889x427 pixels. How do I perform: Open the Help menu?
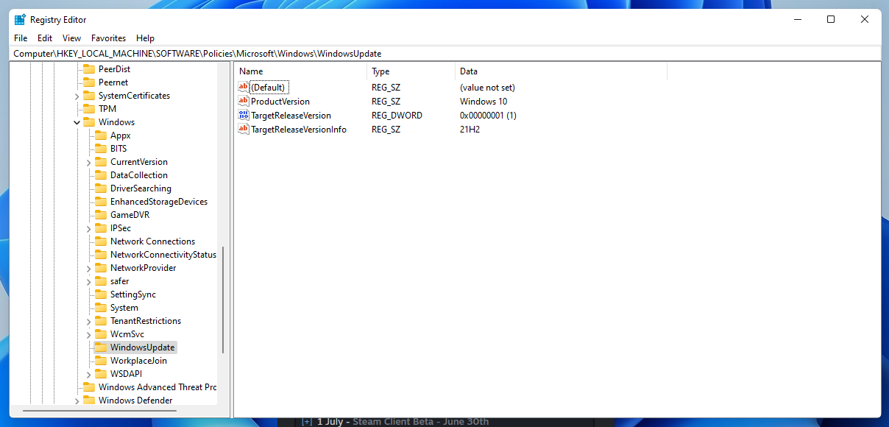click(x=145, y=38)
